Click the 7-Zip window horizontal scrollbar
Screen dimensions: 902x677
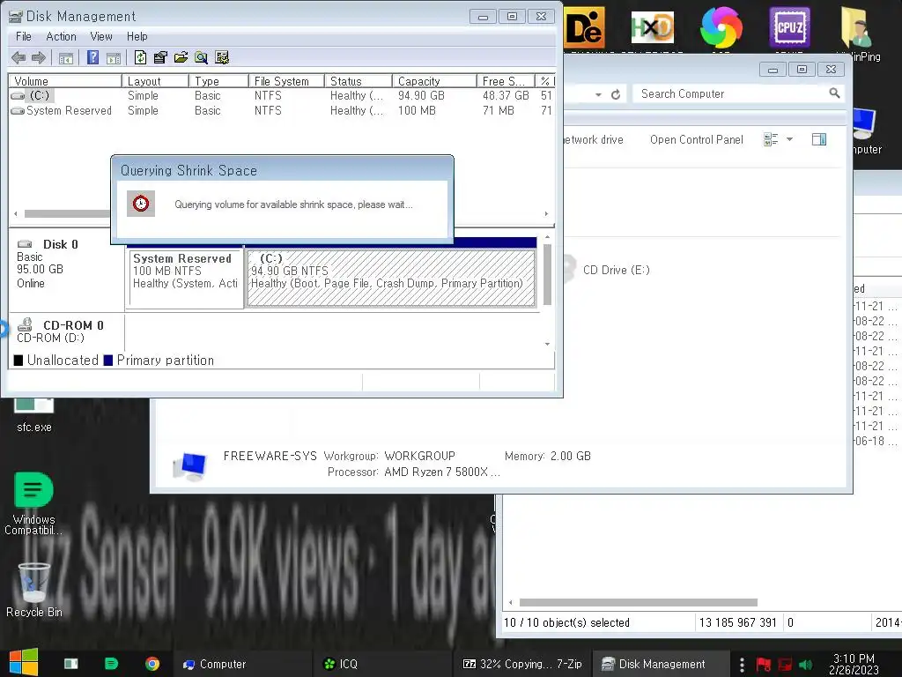tap(639, 602)
